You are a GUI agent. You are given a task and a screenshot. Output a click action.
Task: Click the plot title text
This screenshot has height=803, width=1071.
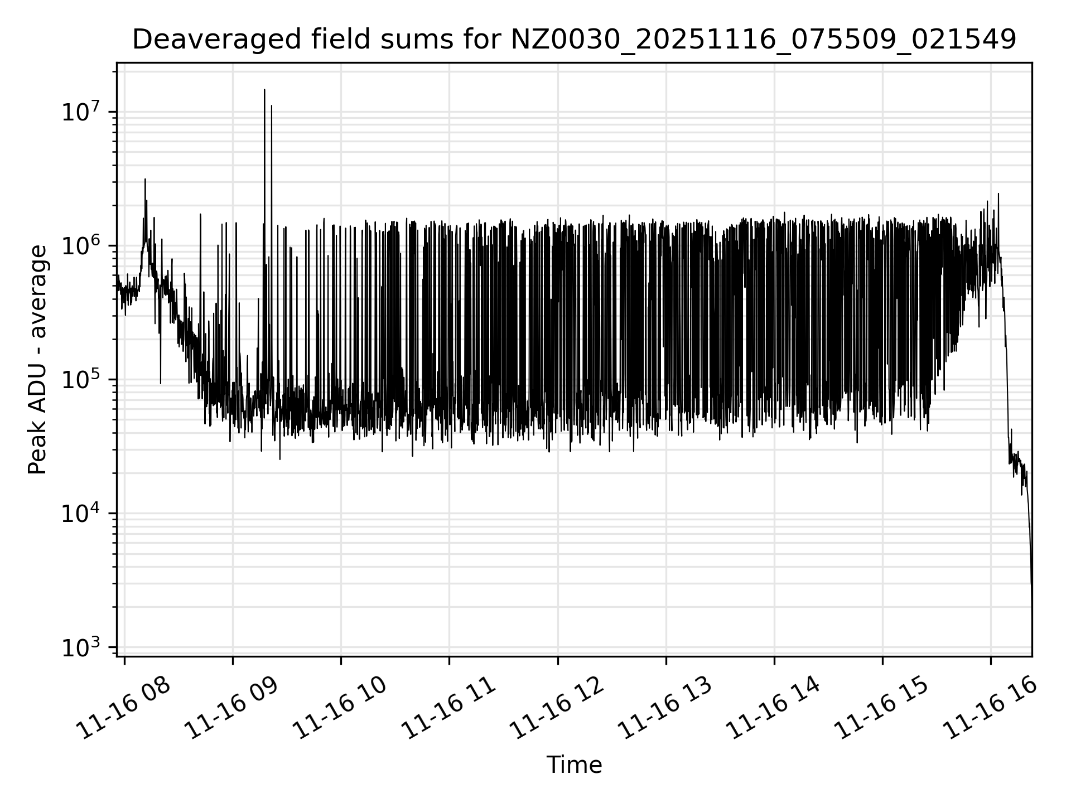pyautogui.click(x=574, y=40)
